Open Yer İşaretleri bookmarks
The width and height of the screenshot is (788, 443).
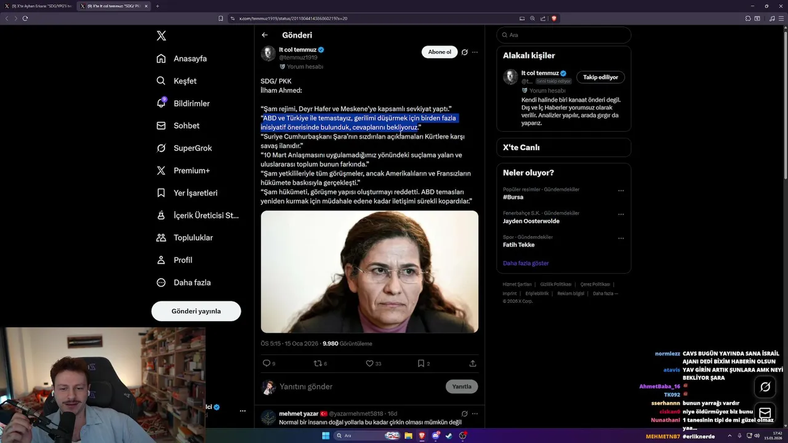187,193
